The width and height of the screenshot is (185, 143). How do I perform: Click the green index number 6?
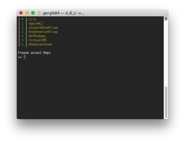click(x=23, y=44)
